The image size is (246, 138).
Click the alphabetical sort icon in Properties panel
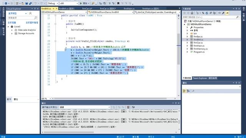point(188,91)
